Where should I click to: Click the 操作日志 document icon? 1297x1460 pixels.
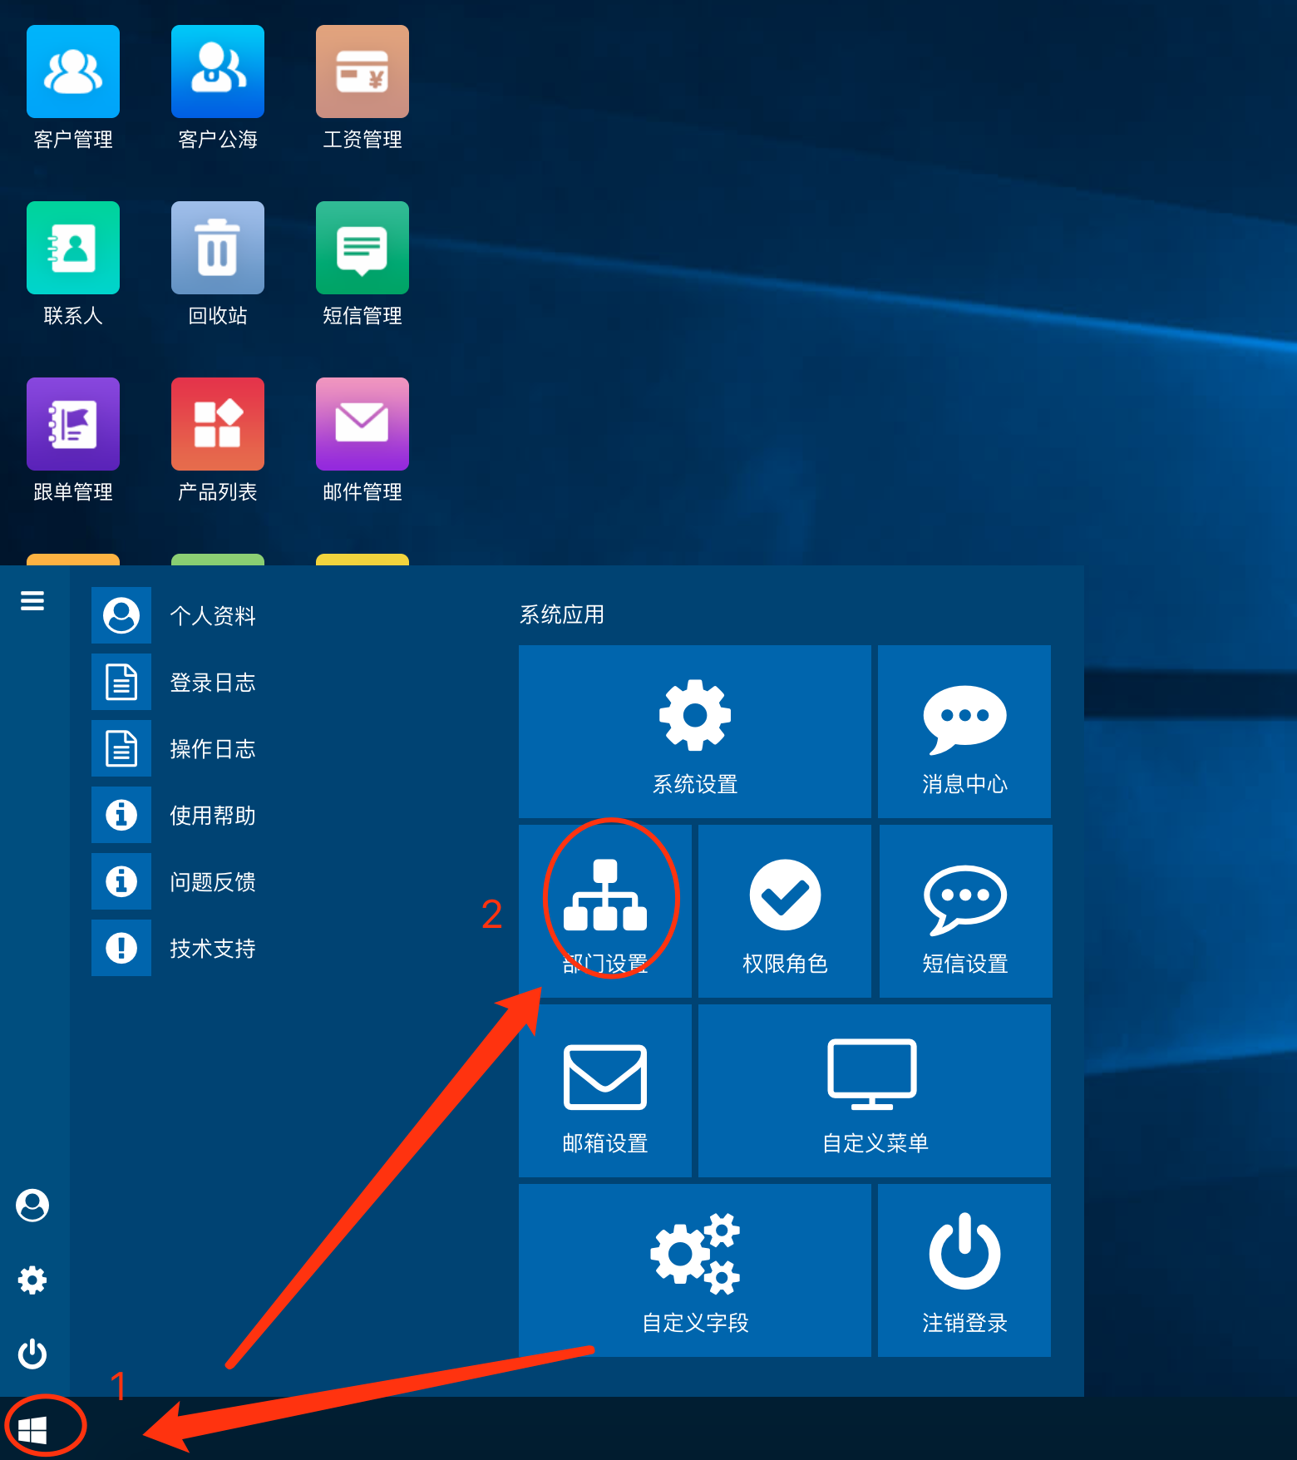(121, 748)
